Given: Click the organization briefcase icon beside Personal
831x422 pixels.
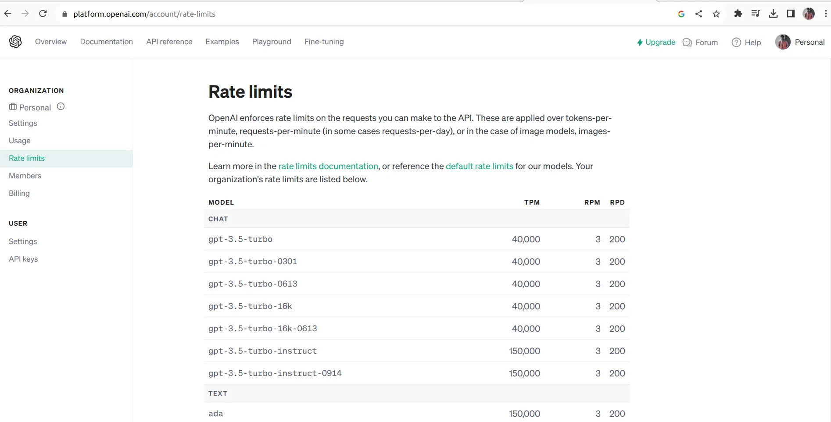Looking at the screenshot, I should point(13,106).
